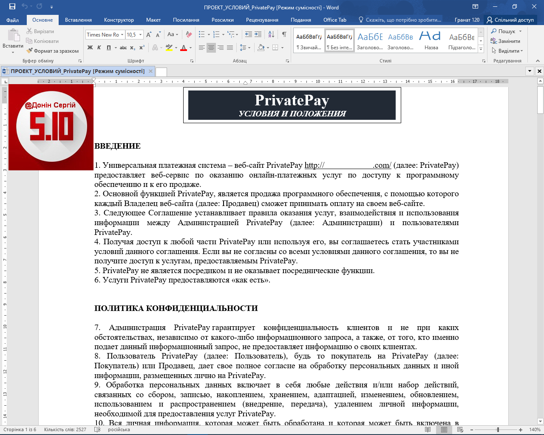Click the Save icon in title bar
544x435 pixels.
click(x=12, y=6)
